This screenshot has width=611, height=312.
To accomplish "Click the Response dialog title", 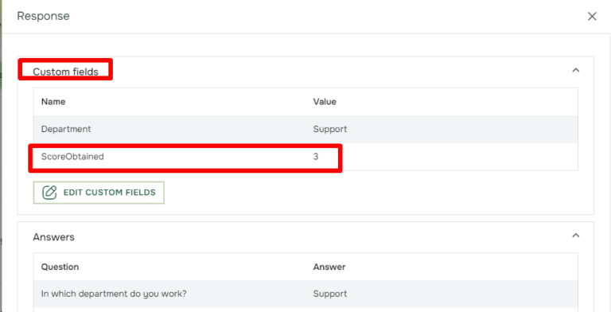I will [x=43, y=17].
